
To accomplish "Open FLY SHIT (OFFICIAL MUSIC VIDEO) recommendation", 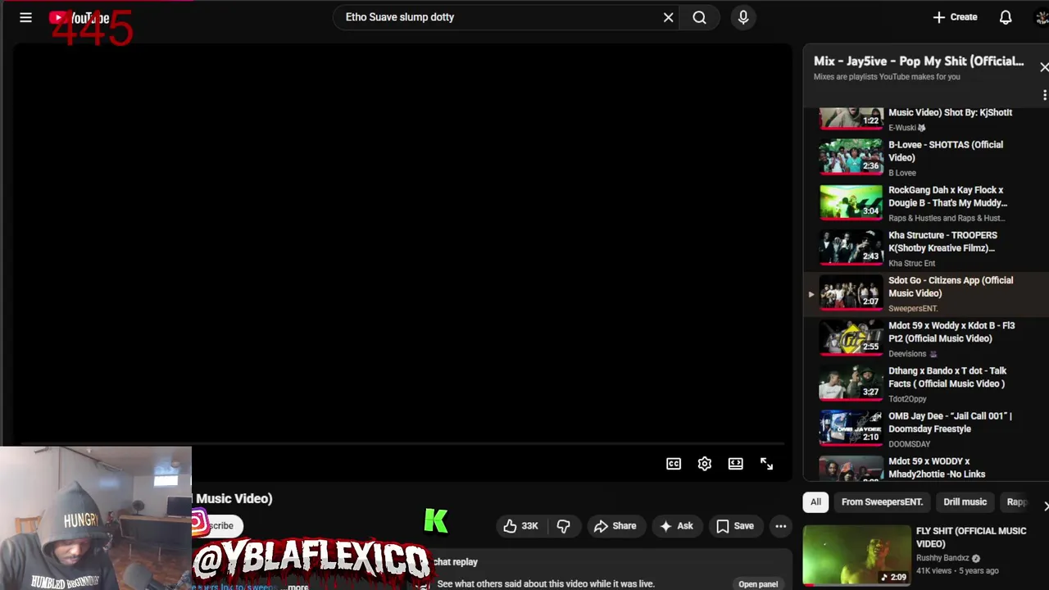I will pyautogui.click(x=970, y=538).
